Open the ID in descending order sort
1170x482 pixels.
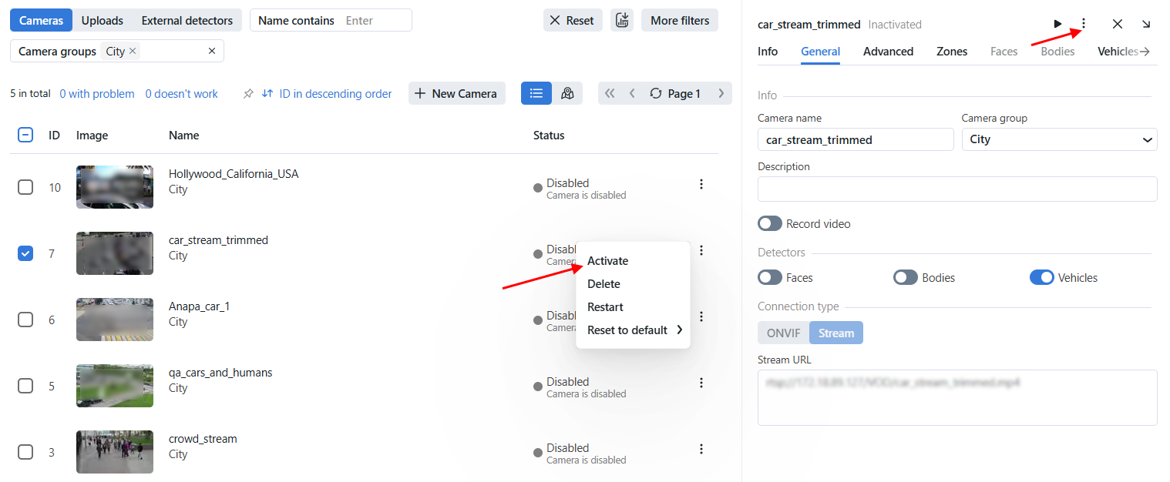coord(328,94)
